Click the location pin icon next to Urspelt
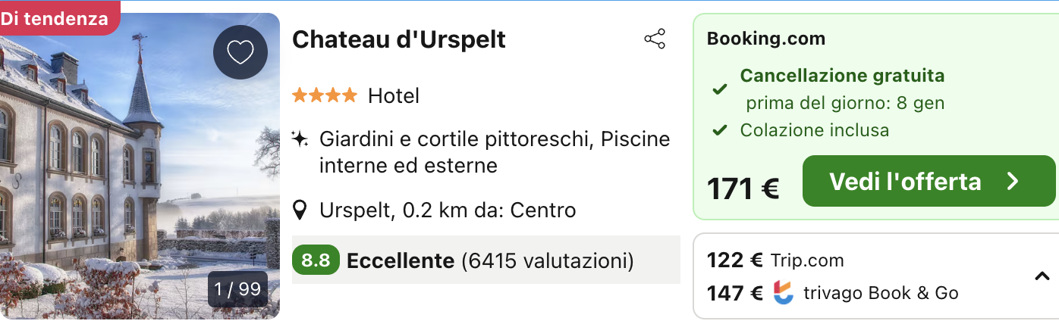The image size is (1059, 321). pos(300,210)
